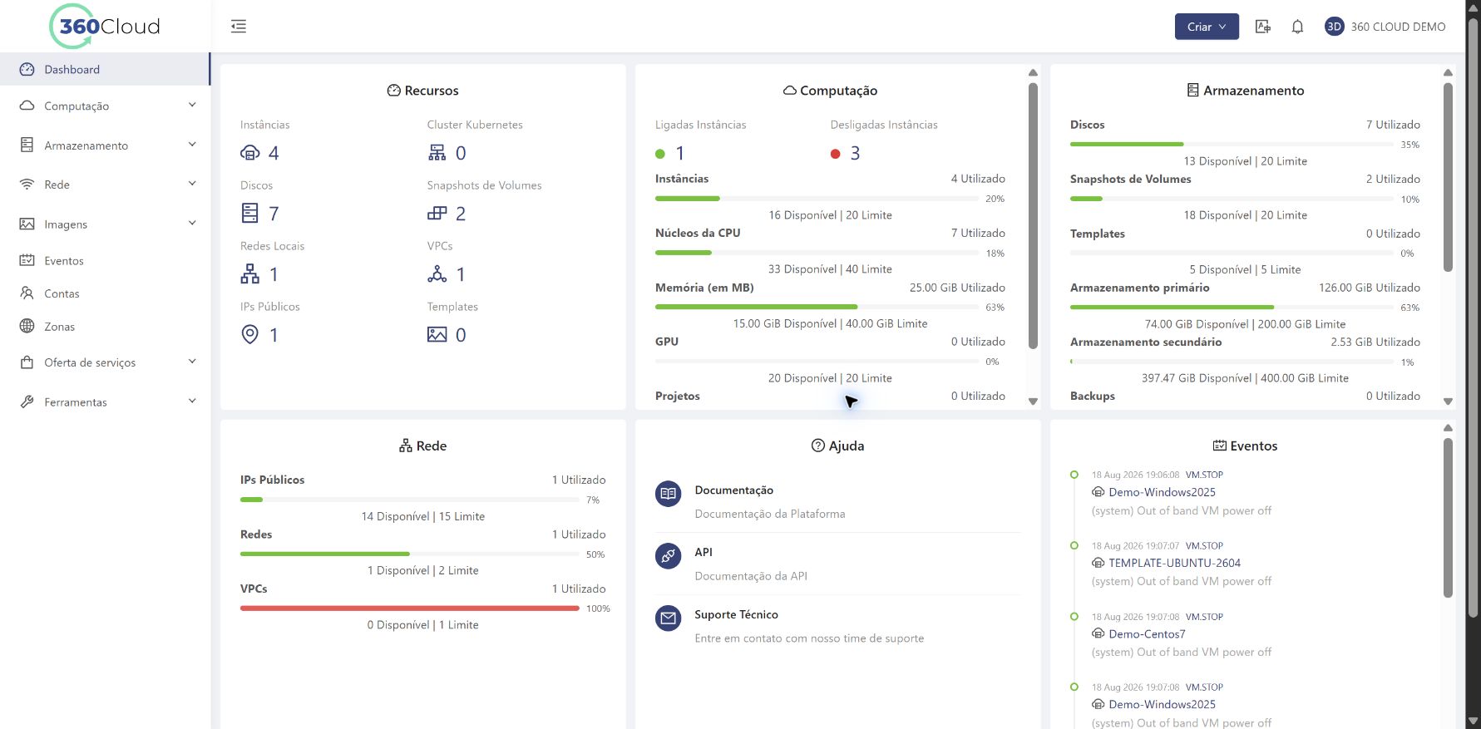Open the Criar dropdown button
This screenshot has width=1481, height=729.
(x=1207, y=27)
